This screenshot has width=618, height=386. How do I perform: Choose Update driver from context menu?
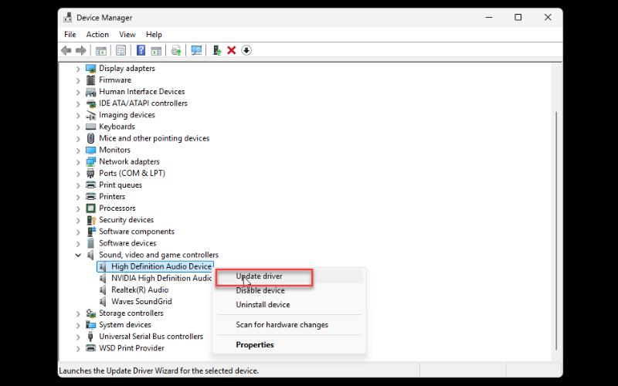click(x=260, y=276)
